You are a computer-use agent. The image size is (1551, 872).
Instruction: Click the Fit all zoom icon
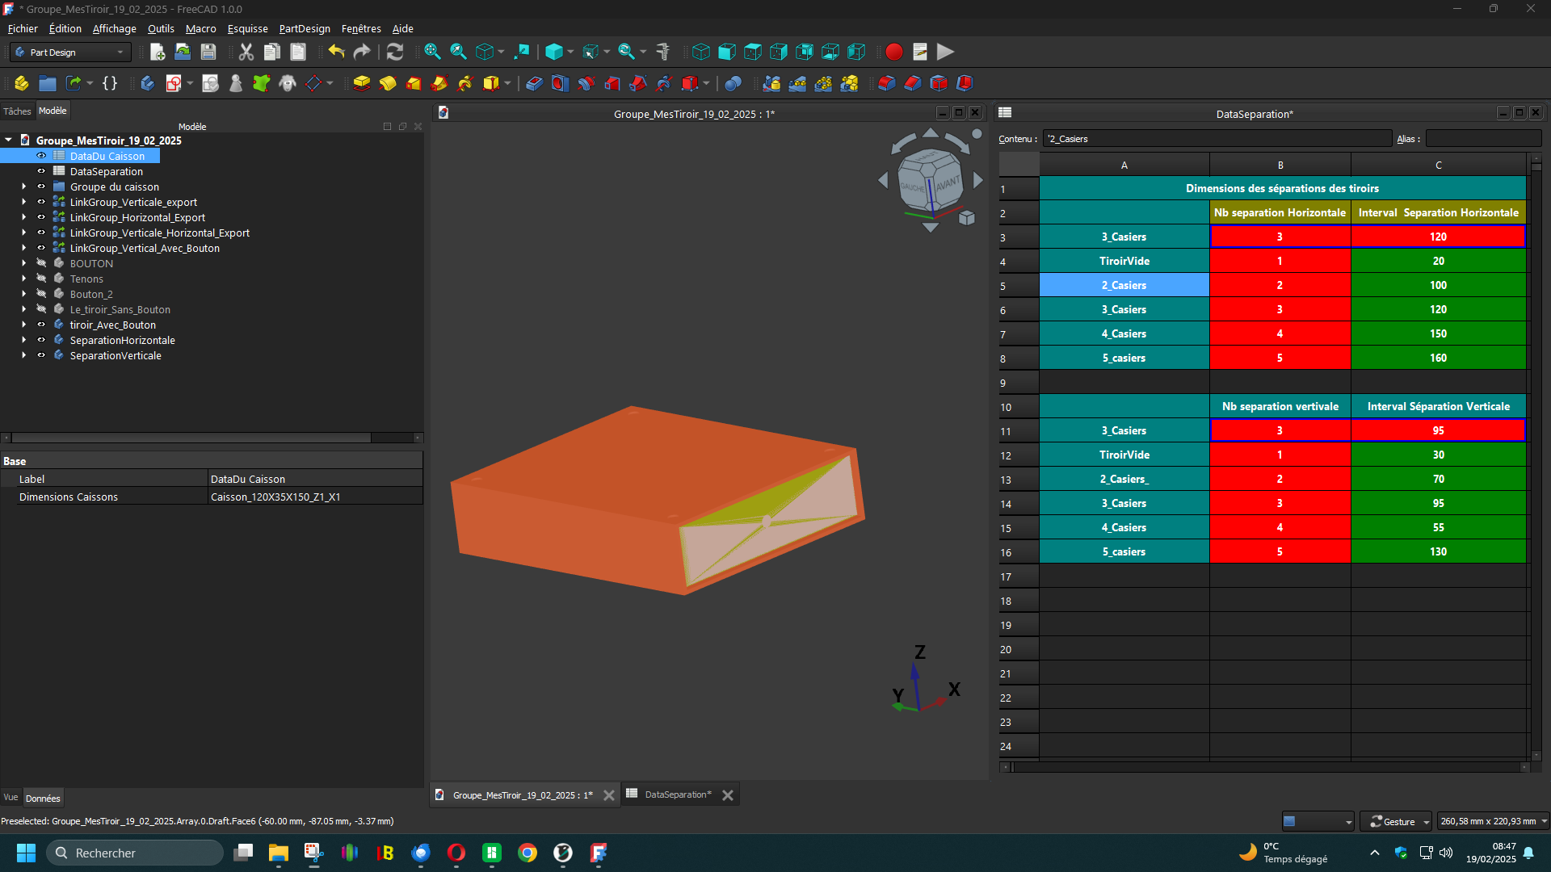click(432, 52)
